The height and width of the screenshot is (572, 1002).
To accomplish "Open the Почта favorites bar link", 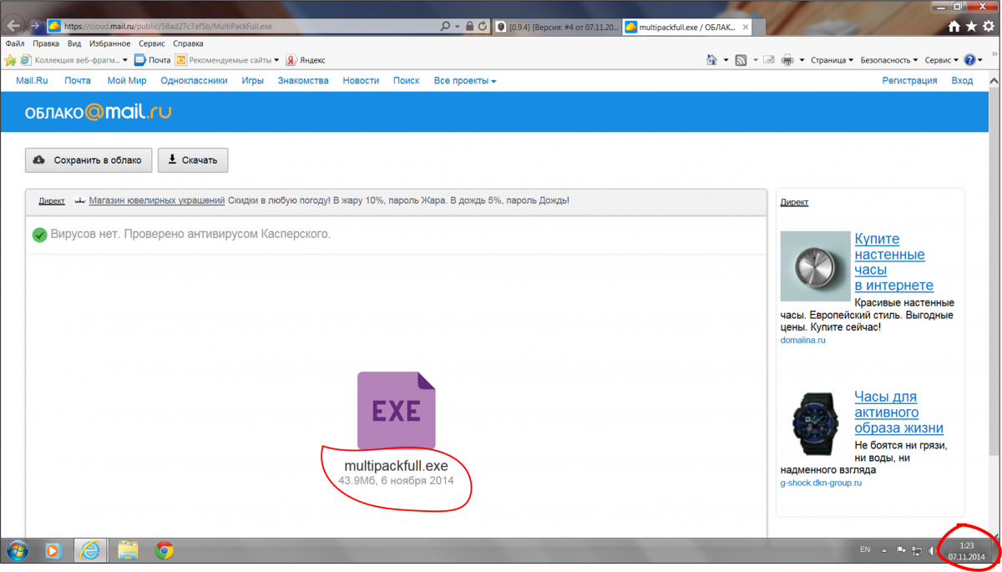I will [x=153, y=60].
